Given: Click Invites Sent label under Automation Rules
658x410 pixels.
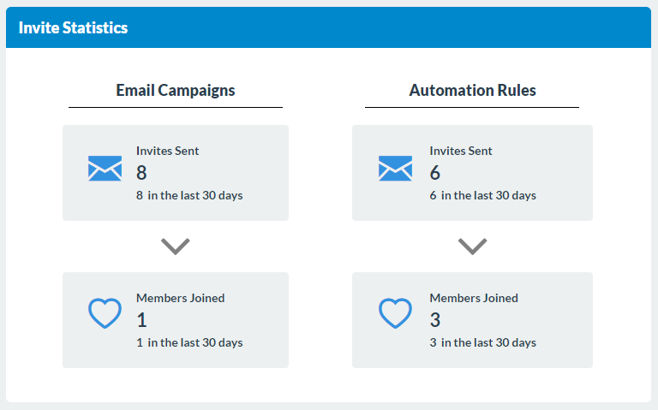Looking at the screenshot, I should click(x=461, y=151).
